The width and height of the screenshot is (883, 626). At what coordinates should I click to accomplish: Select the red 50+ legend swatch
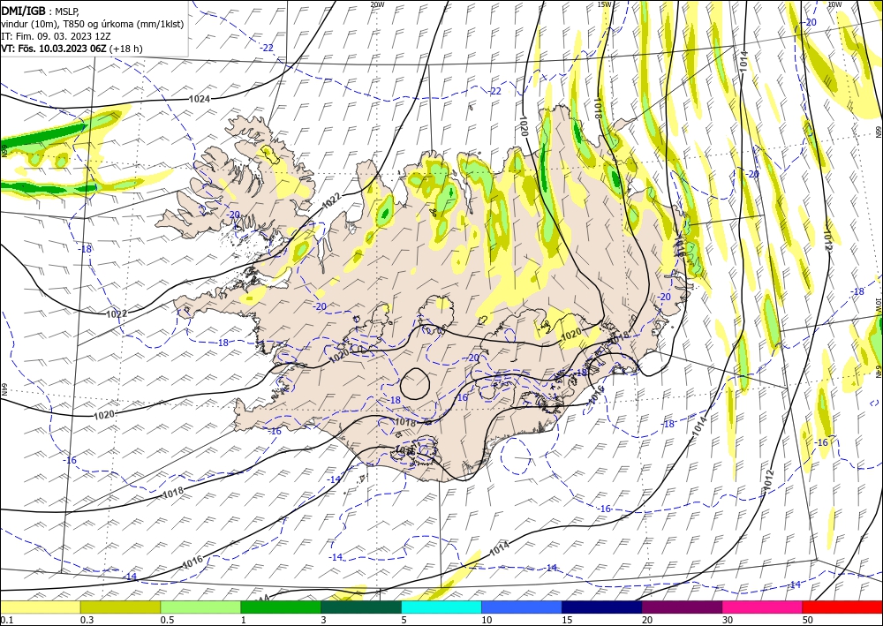(842, 607)
